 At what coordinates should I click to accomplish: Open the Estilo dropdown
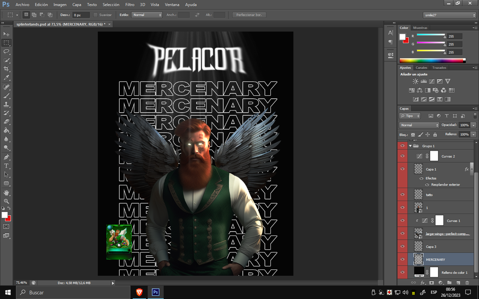147,15
